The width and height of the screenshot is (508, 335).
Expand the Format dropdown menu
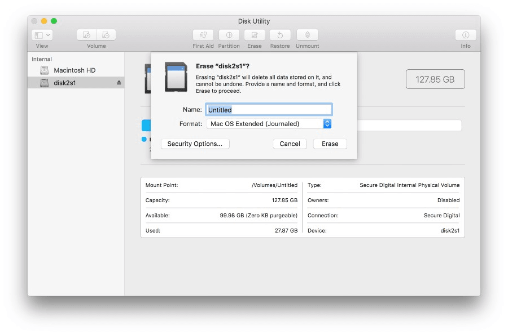tap(327, 124)
